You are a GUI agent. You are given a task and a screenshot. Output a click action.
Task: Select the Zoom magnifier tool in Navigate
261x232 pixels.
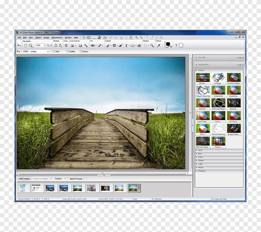coord(31,45)
